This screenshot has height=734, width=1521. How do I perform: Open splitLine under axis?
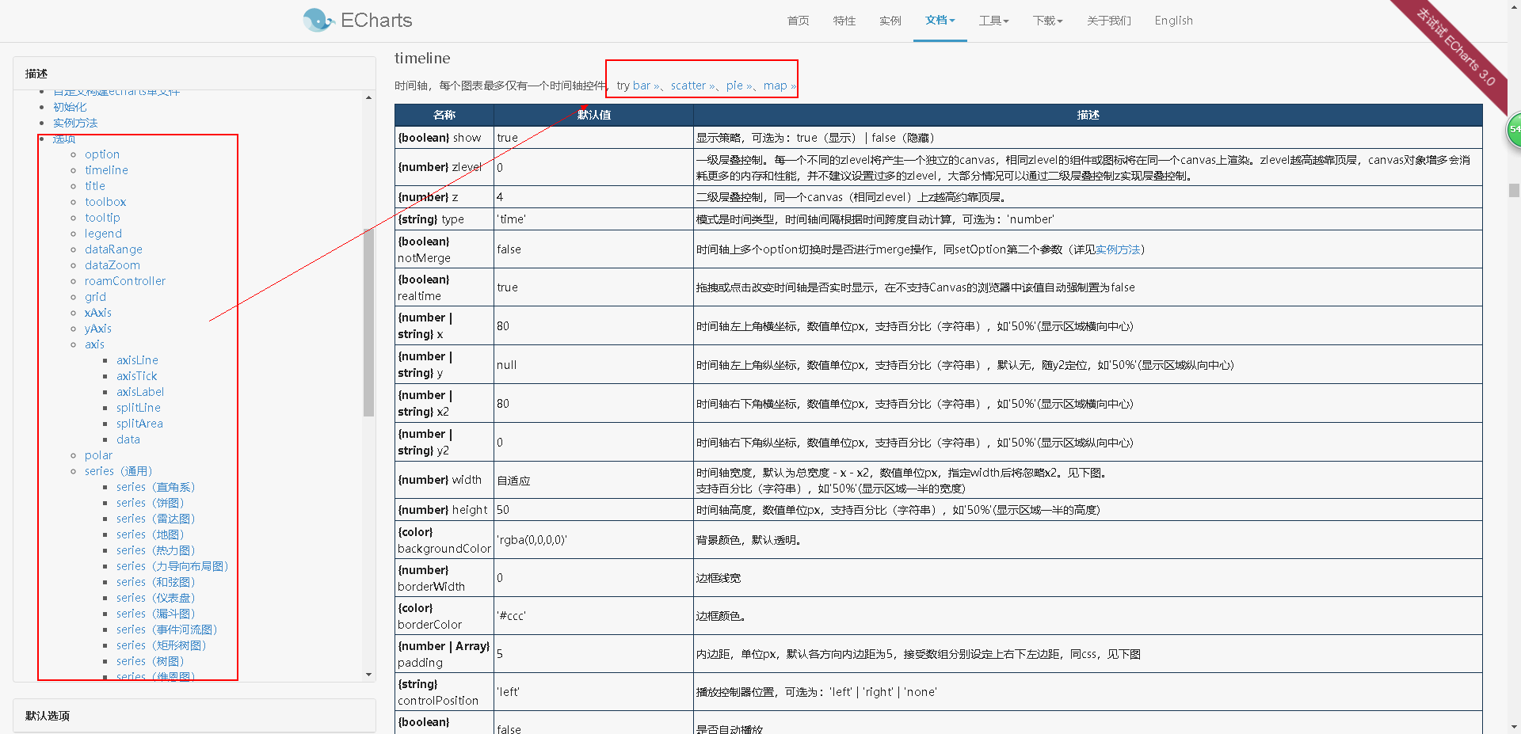click(x=139, y=408)
